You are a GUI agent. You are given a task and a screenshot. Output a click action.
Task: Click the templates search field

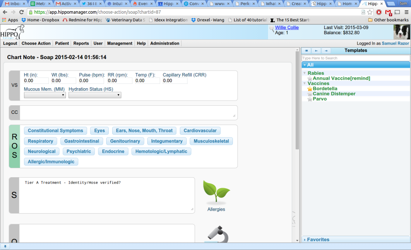pyautogui.click(x=355, y=58)
